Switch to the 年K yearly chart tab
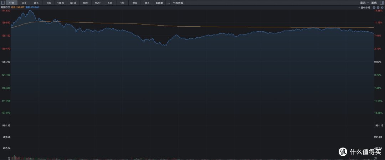Image resolution: width=385 pixels, height=160 pixels. 147,3
